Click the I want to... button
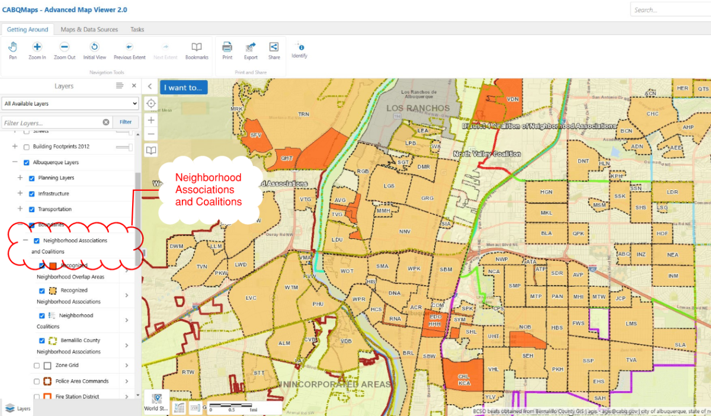The width and height of the screenshot is (711, 416). [x=183, y=88]
